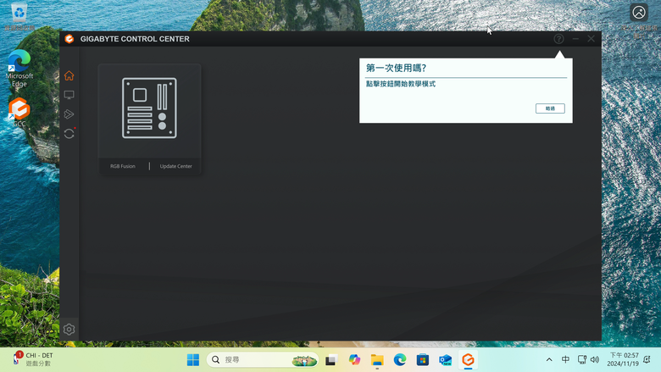This screenshot has width=661, height=372.
Task: Click the '第一次使用嗎?' popup heading
Action: coord(396,68)
